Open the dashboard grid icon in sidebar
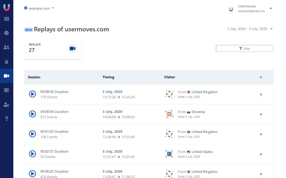The image size is (286, 178). click(x=6, y=19)
